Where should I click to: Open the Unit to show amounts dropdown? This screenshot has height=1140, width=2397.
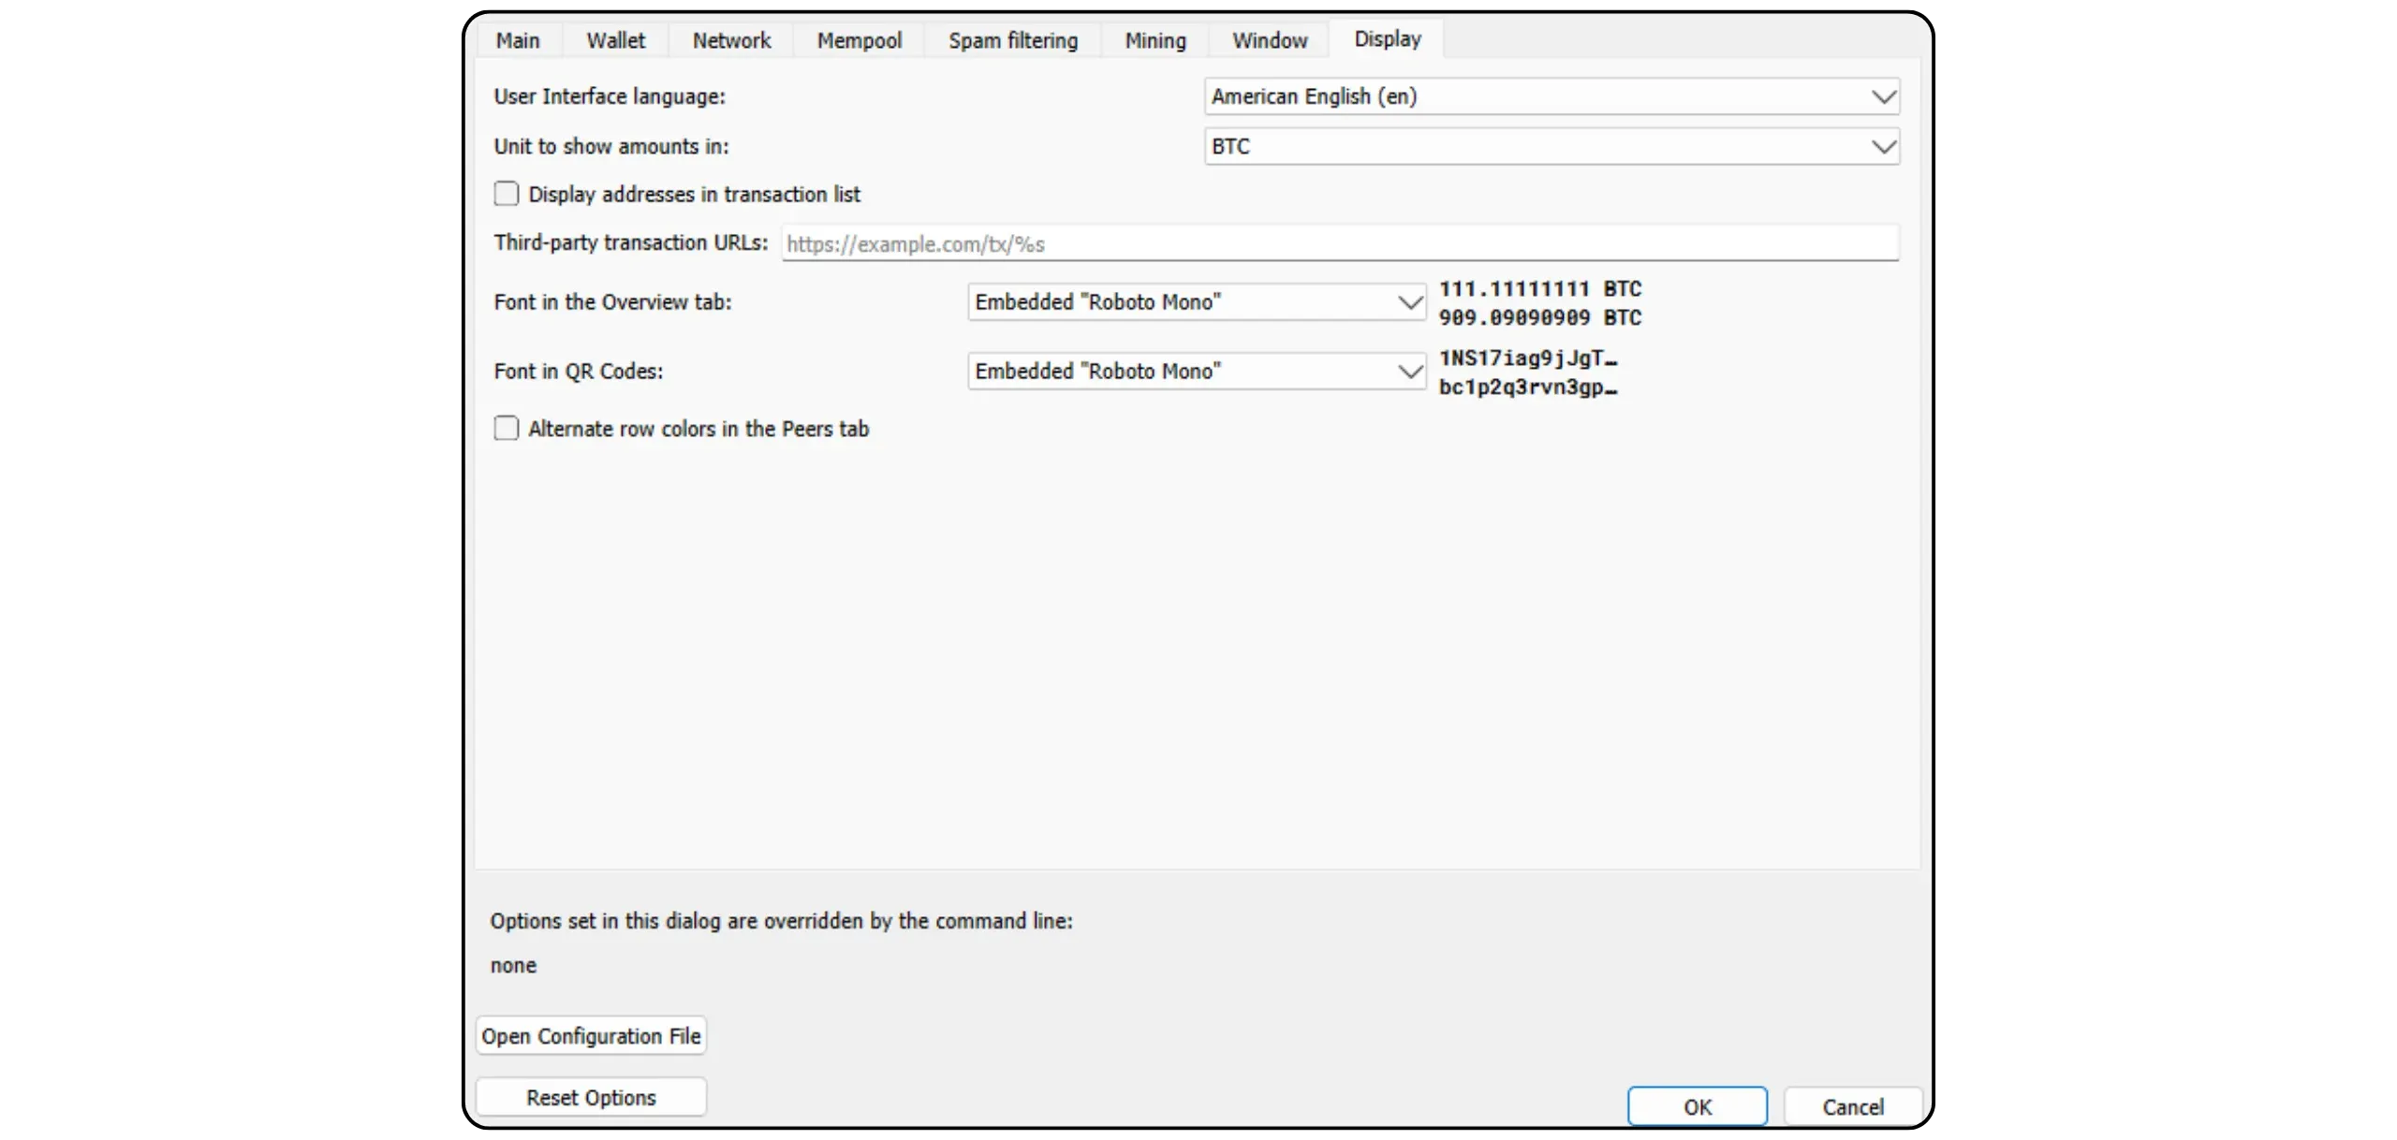click(1551, 146)
